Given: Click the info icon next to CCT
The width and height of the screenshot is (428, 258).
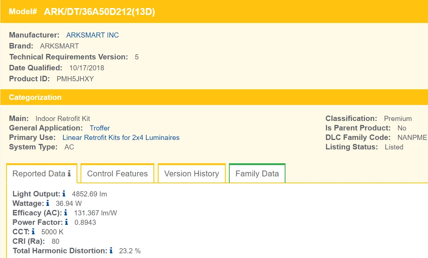Looking at the screenshot, I should click(33, 231).
